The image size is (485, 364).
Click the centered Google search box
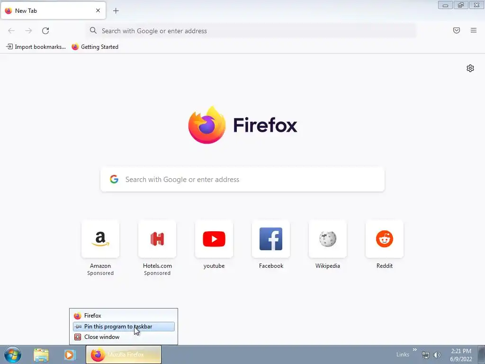click(242, 180)
